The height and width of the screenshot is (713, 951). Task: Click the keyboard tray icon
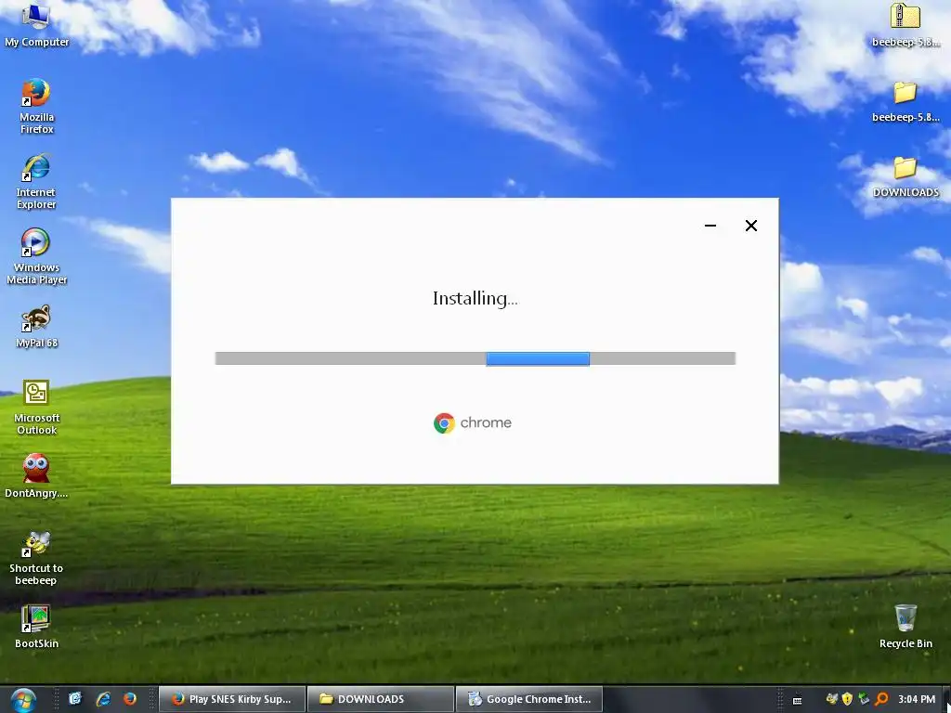[x=798, y=700]
